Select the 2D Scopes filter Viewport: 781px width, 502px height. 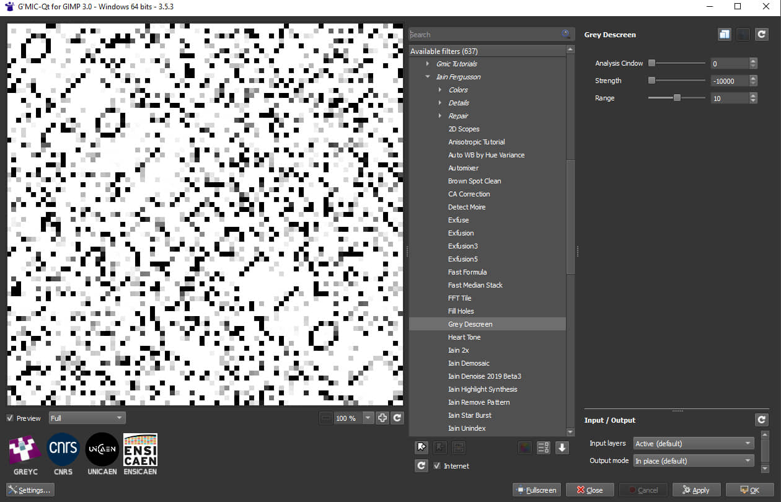point(464,129)
